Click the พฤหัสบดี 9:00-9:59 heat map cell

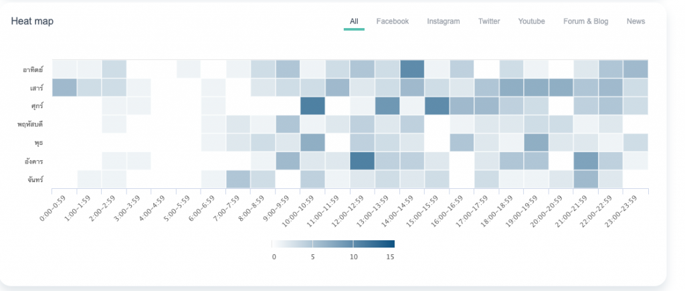pyautogui.click(x=288, y=124)
